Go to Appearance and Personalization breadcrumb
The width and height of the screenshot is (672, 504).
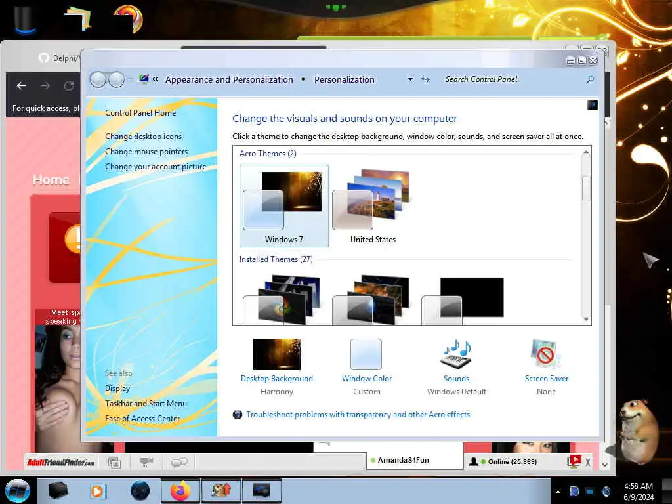(229, 79)
